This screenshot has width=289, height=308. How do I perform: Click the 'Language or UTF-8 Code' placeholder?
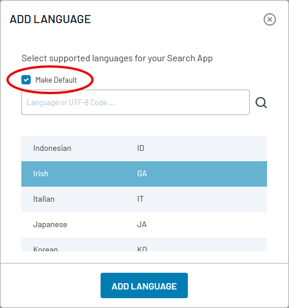71,102
